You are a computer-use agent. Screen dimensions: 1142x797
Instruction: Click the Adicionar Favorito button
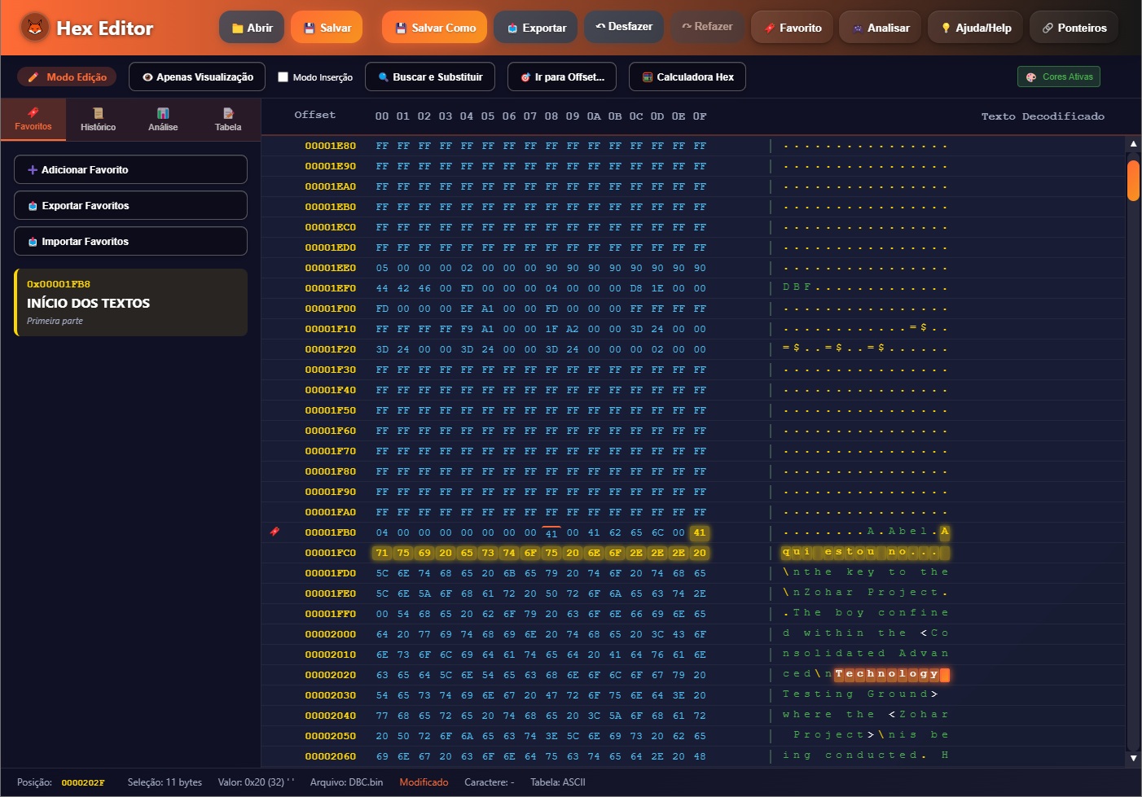pyautogui.click(x=130, y=169)
